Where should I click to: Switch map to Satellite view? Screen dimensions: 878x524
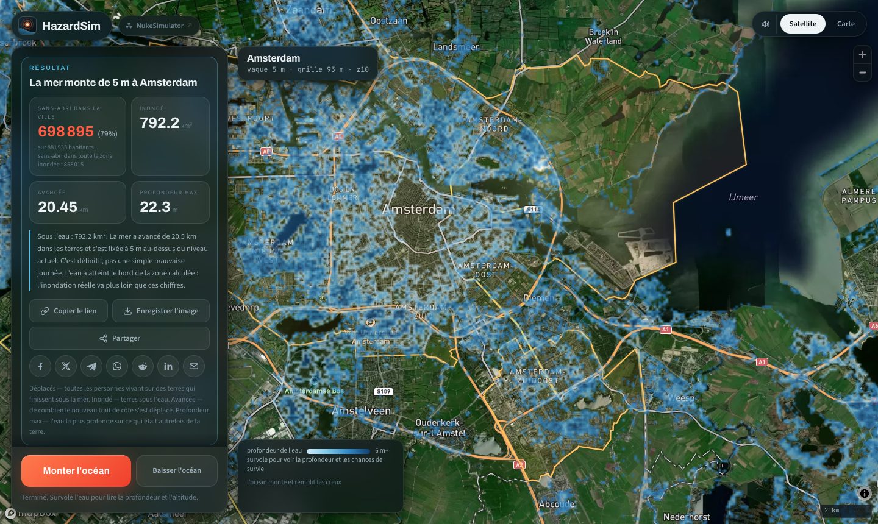(x=802, y=24)
